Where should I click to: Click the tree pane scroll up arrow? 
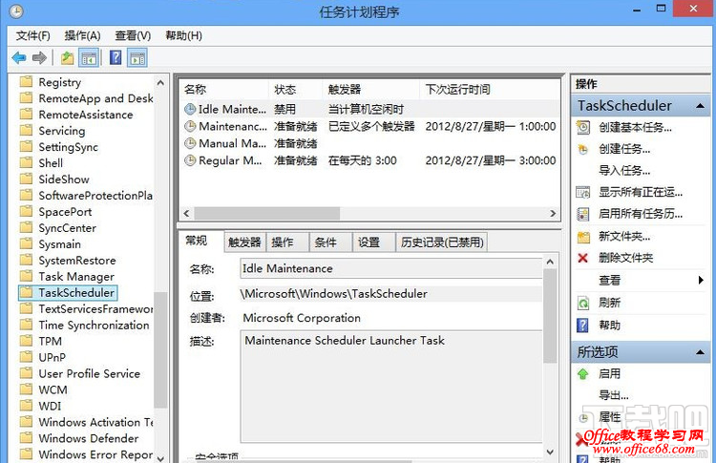(160, 83)
